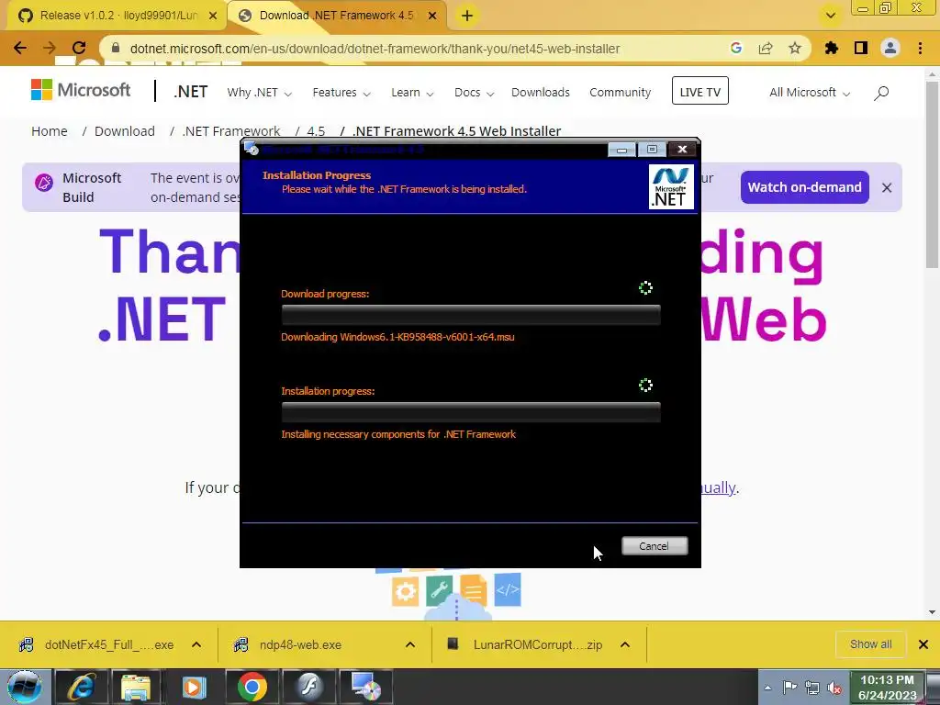Open Chrome's three-dot menu

pyautogui.click(x=920, y=48)
